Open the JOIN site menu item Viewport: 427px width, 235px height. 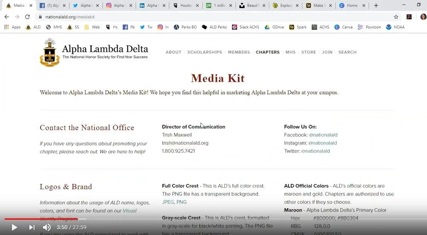coord(327,52)
